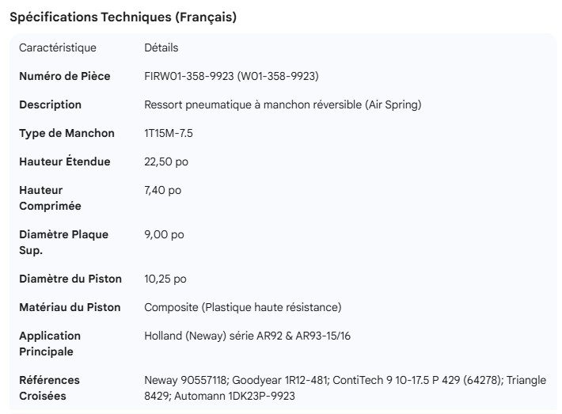Select the Diamètre Plaque Sup. label
The height and width of the screenshot is (414, 562).
[x=63, y=242]
